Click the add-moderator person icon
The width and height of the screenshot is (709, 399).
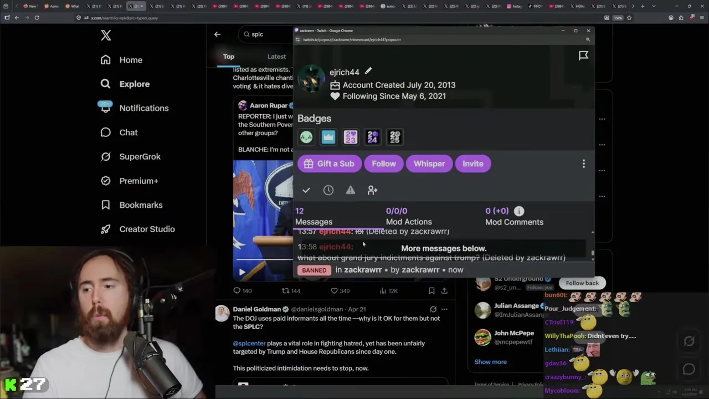[x=373, y=190]
